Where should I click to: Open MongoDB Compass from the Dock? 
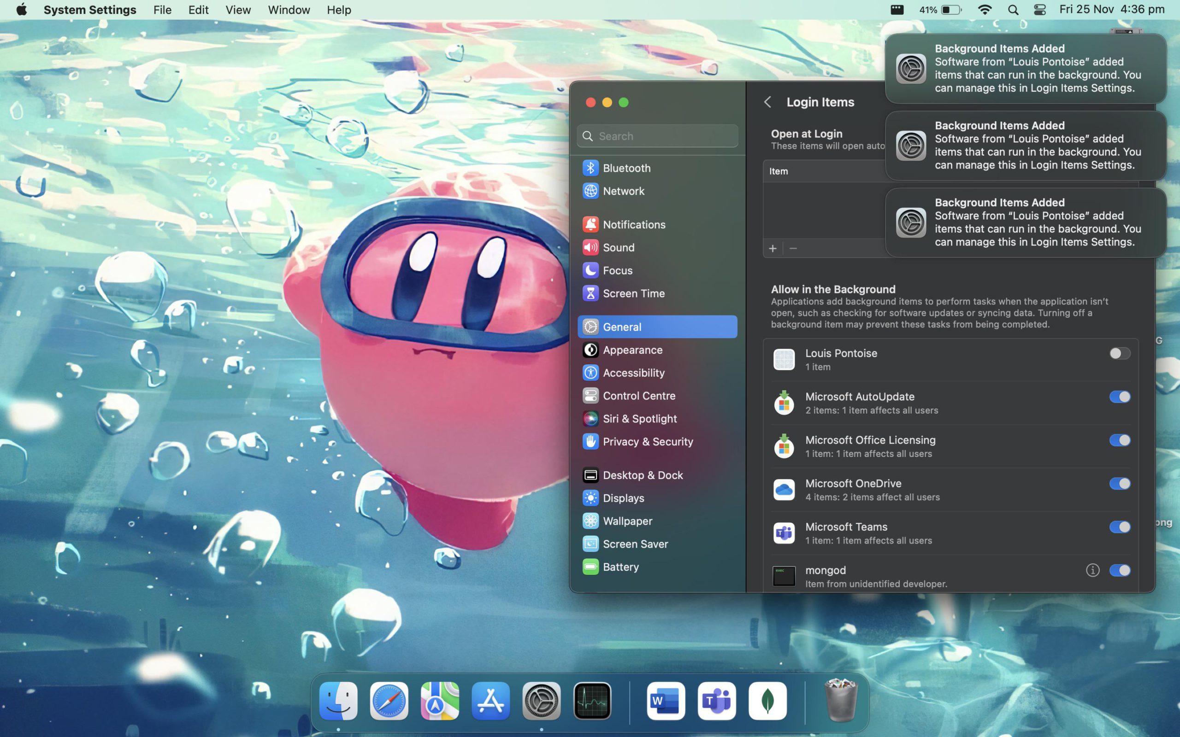tap(767, 701)
